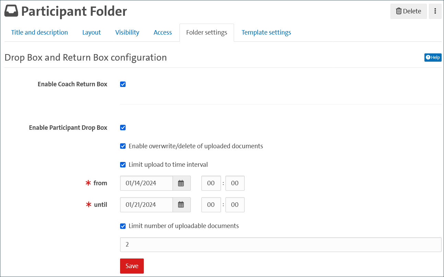Switch to Template settings tab

266,33
